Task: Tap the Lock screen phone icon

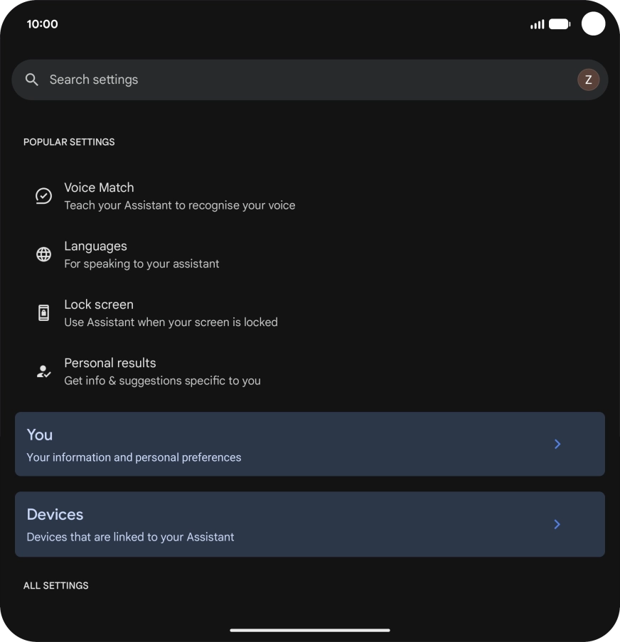Action: pos(43,312)
